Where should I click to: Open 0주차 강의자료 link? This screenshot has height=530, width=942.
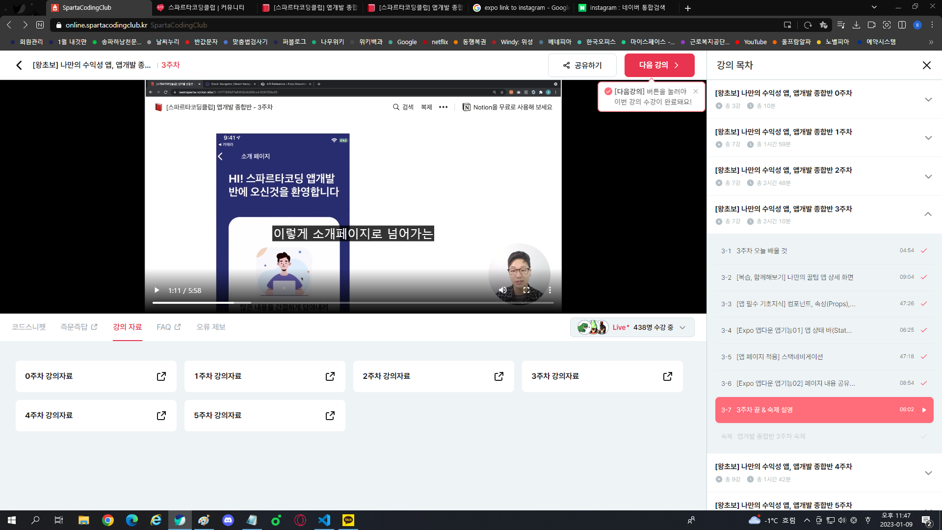click(x=96, y=376)
